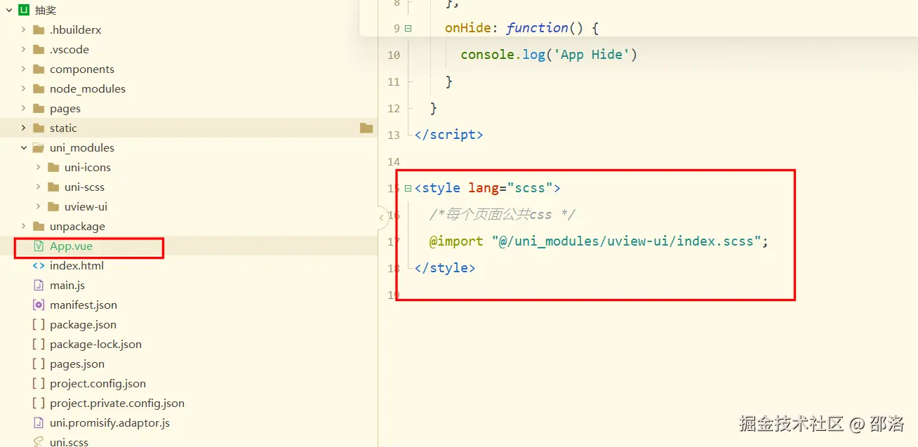Click the lang="scss" attribute text
The height and width of the screenshot is (447, 918).
coord(510,188)
